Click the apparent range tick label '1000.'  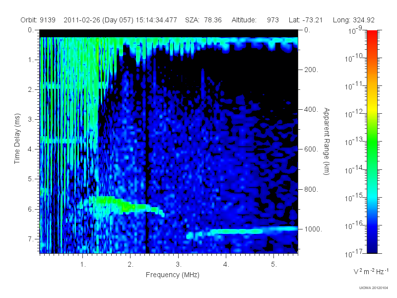coord(313,229)
